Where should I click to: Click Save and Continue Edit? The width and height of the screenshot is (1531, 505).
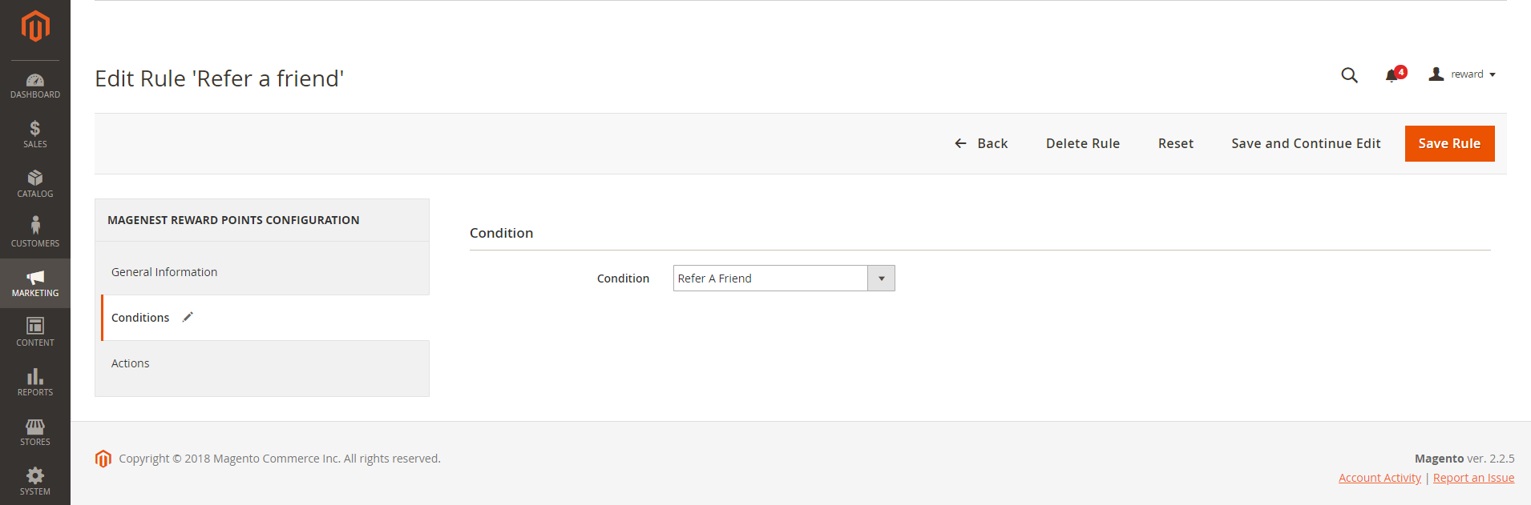point(1306,144)
